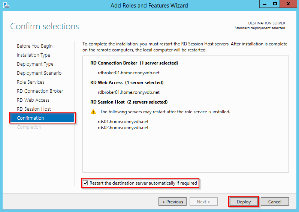Select the Role Services step

30,82
